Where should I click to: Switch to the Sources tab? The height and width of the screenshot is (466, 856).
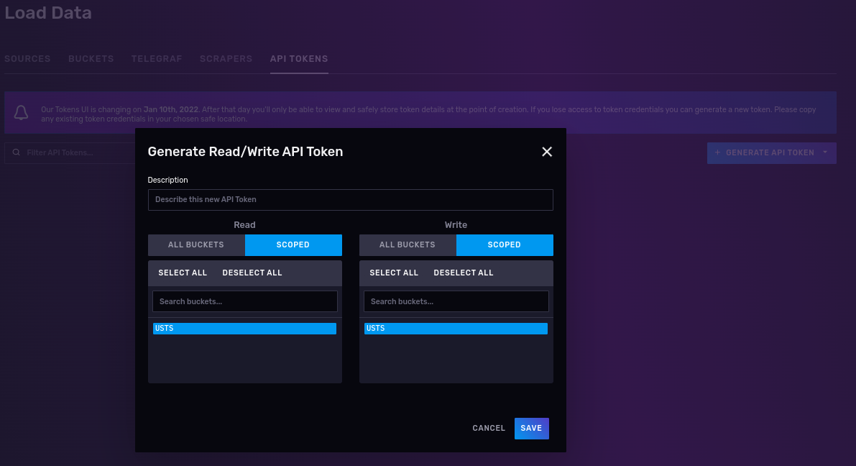pos(27,59)
